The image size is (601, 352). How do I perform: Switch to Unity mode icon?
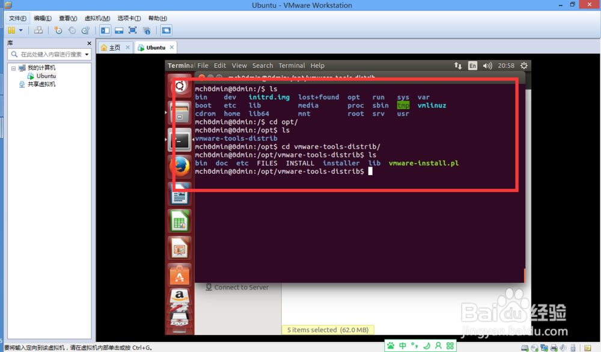point(147,30)
